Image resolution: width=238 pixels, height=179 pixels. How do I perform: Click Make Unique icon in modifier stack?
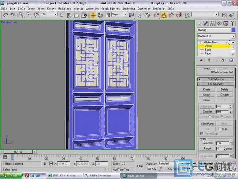tap(217, 60)
